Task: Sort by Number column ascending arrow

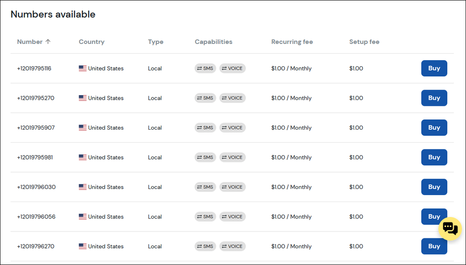Action: click(x=48, y=42)
